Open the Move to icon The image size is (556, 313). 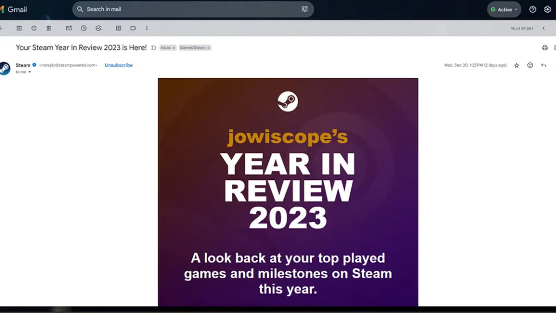click(x=118, y=28)
